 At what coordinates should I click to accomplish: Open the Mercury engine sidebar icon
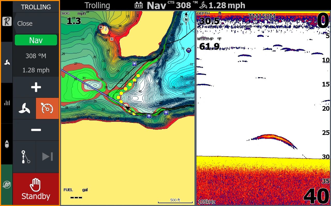tap(7, 185)
